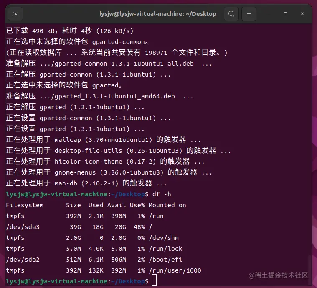This screenshot has height=288, width=317.
Task: Click the '5.0M' size value for /run/lock
Action: click(x=74, y=249)
